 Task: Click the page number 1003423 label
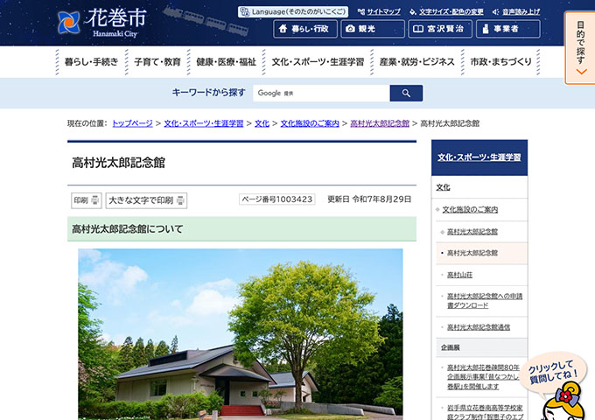click(x=277, y=199)
